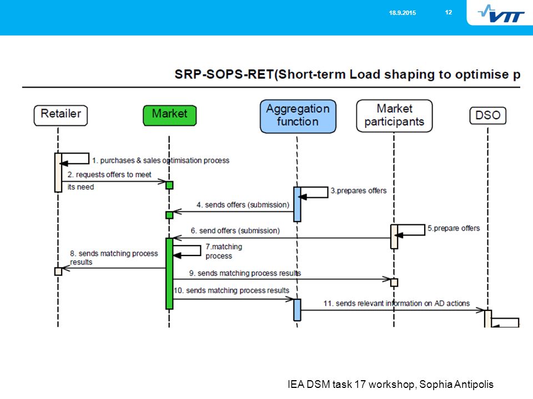The image size is (533, 399).
Task: Click label '10. sends matching process results'
Action: (x=232, y=290)
